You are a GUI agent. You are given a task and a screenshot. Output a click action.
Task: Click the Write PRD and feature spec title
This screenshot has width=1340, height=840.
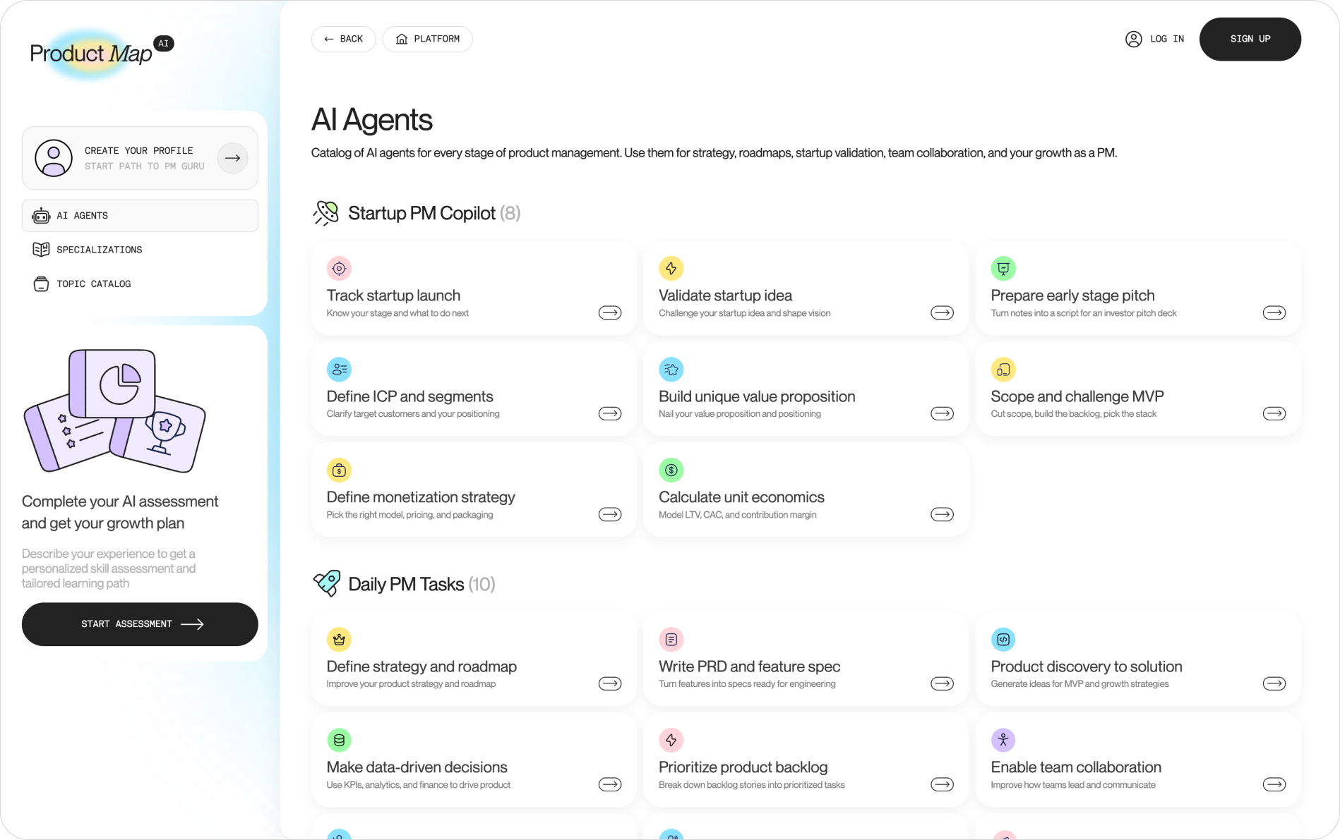coord(749,666)
